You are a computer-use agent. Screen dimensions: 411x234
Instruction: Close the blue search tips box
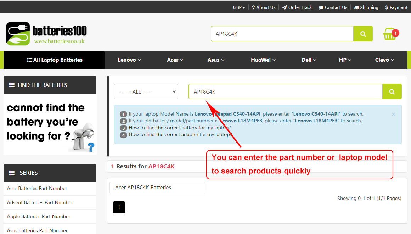click(x=393, y=114)
